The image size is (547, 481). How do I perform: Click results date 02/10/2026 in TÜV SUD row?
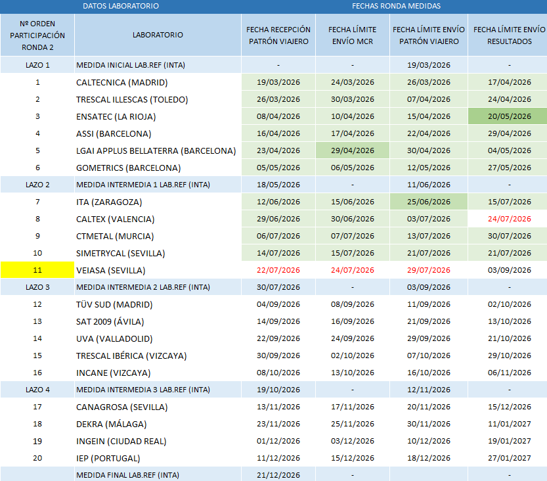pos(510,304)
